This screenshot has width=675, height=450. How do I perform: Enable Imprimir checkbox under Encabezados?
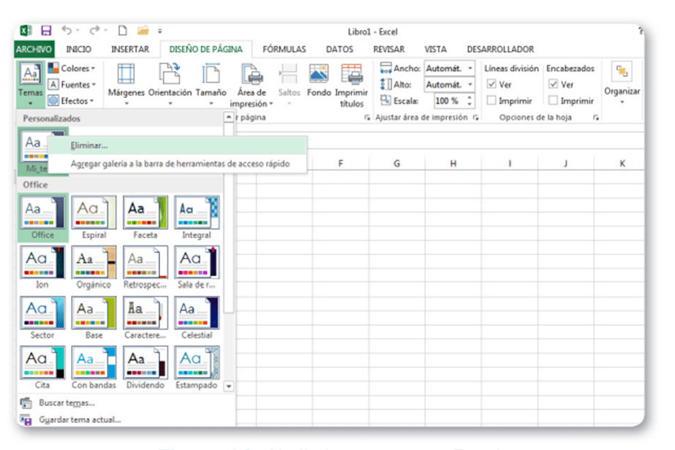[554, 101]
